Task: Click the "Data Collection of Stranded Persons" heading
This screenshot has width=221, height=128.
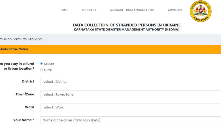Action: [x=127, y=25]
